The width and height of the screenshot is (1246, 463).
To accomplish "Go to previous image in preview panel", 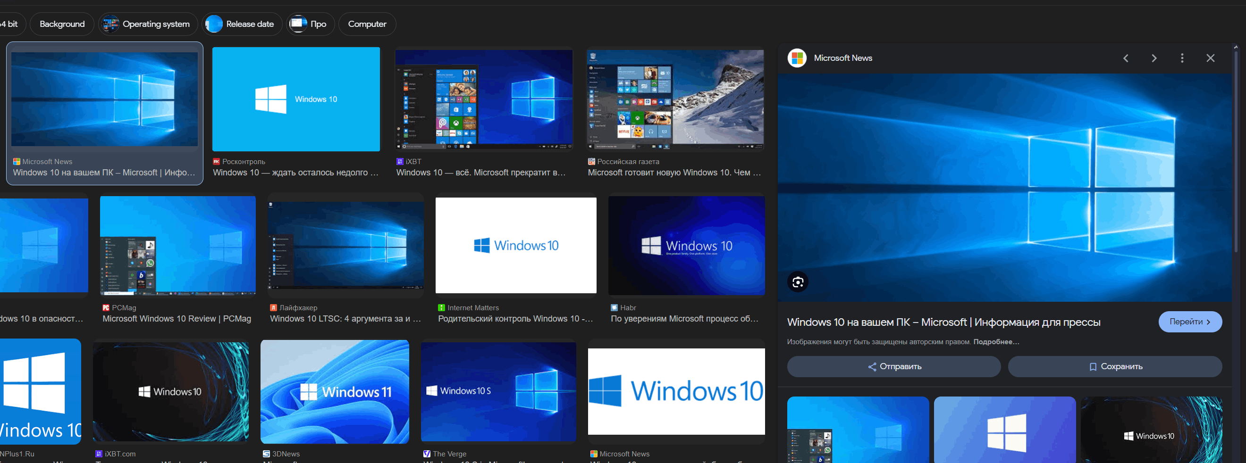I will tap(1126, 58).
